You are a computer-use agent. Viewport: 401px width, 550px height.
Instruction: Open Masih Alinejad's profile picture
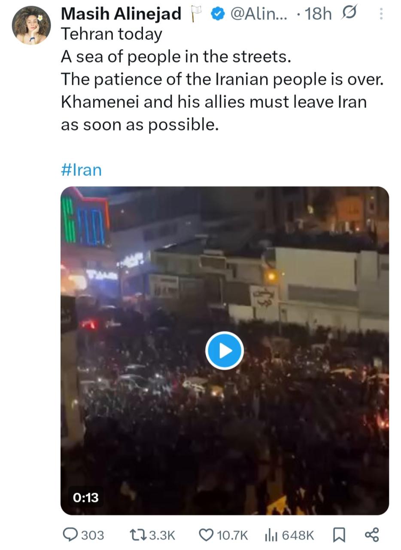pyautogui.click(x=31, y=25)
